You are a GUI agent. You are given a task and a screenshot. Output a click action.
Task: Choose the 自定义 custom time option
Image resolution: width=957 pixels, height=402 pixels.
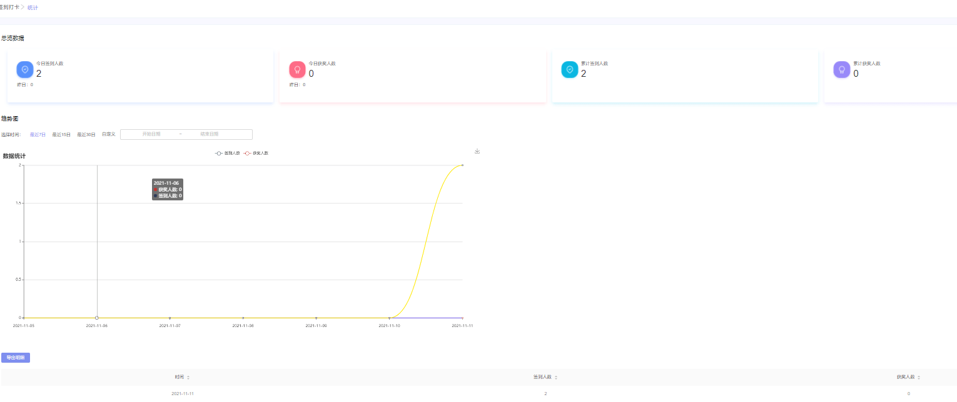(109, 134)
